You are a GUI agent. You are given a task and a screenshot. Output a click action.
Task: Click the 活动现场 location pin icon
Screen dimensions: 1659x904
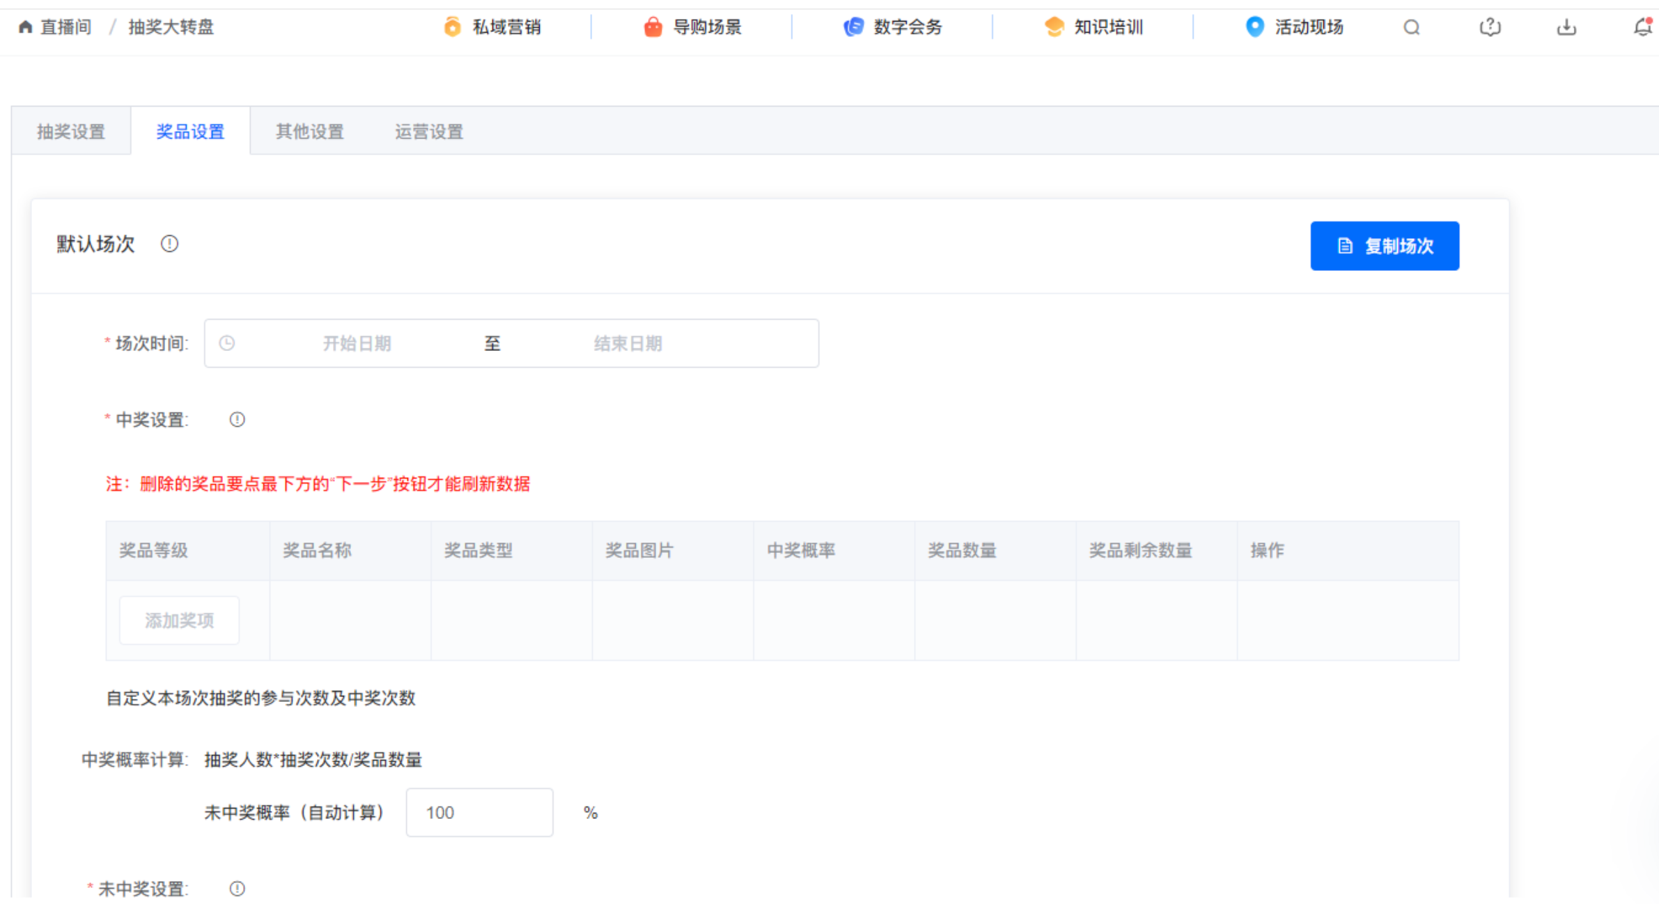(1254, 27)
